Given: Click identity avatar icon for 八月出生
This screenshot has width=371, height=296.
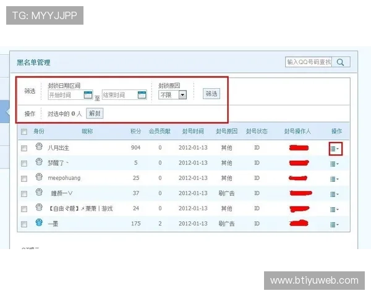Looking at the screenshot, I should [39, 147].
